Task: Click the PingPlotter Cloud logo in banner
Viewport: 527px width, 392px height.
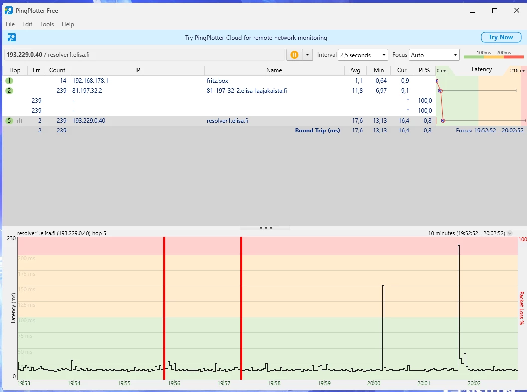Action: [12, 38]
